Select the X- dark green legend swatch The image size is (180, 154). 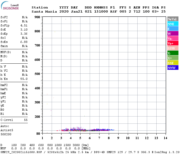173,53
